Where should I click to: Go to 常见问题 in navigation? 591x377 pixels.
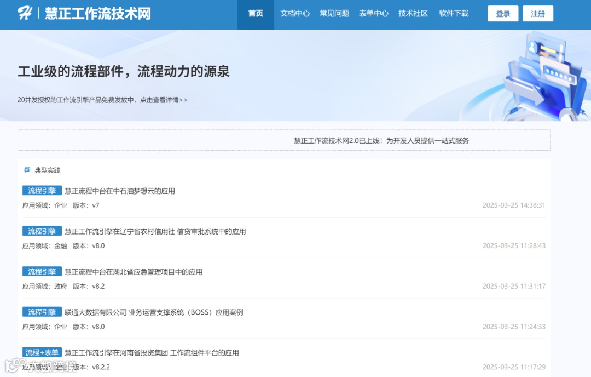click(x=334, y=14)
